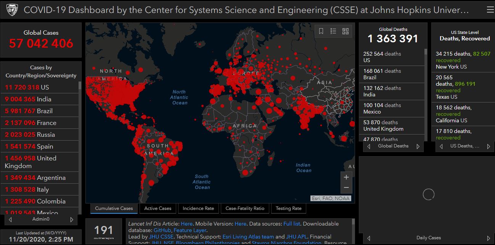Click the Johns Hopkins shield logo

[x=11, y=10]
